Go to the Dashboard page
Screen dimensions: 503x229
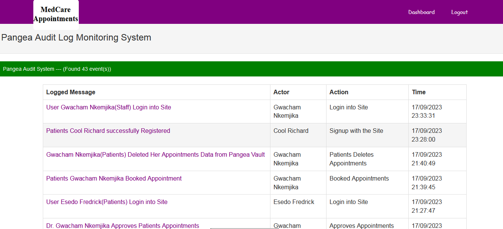point(421,12)
